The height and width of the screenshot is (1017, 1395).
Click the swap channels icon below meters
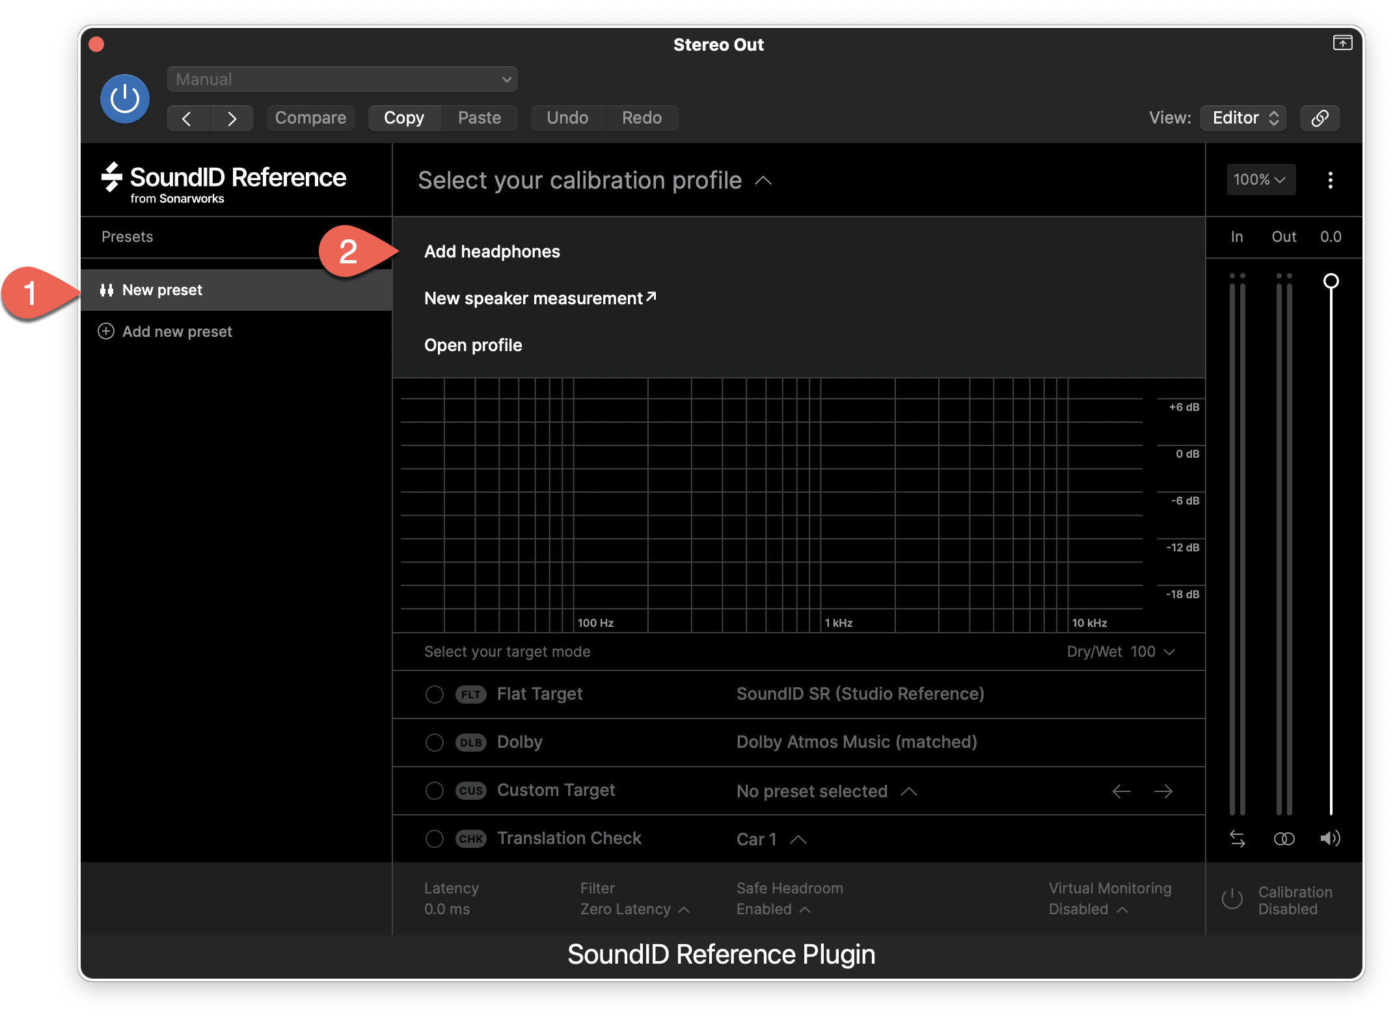[x=1237, y=839]
